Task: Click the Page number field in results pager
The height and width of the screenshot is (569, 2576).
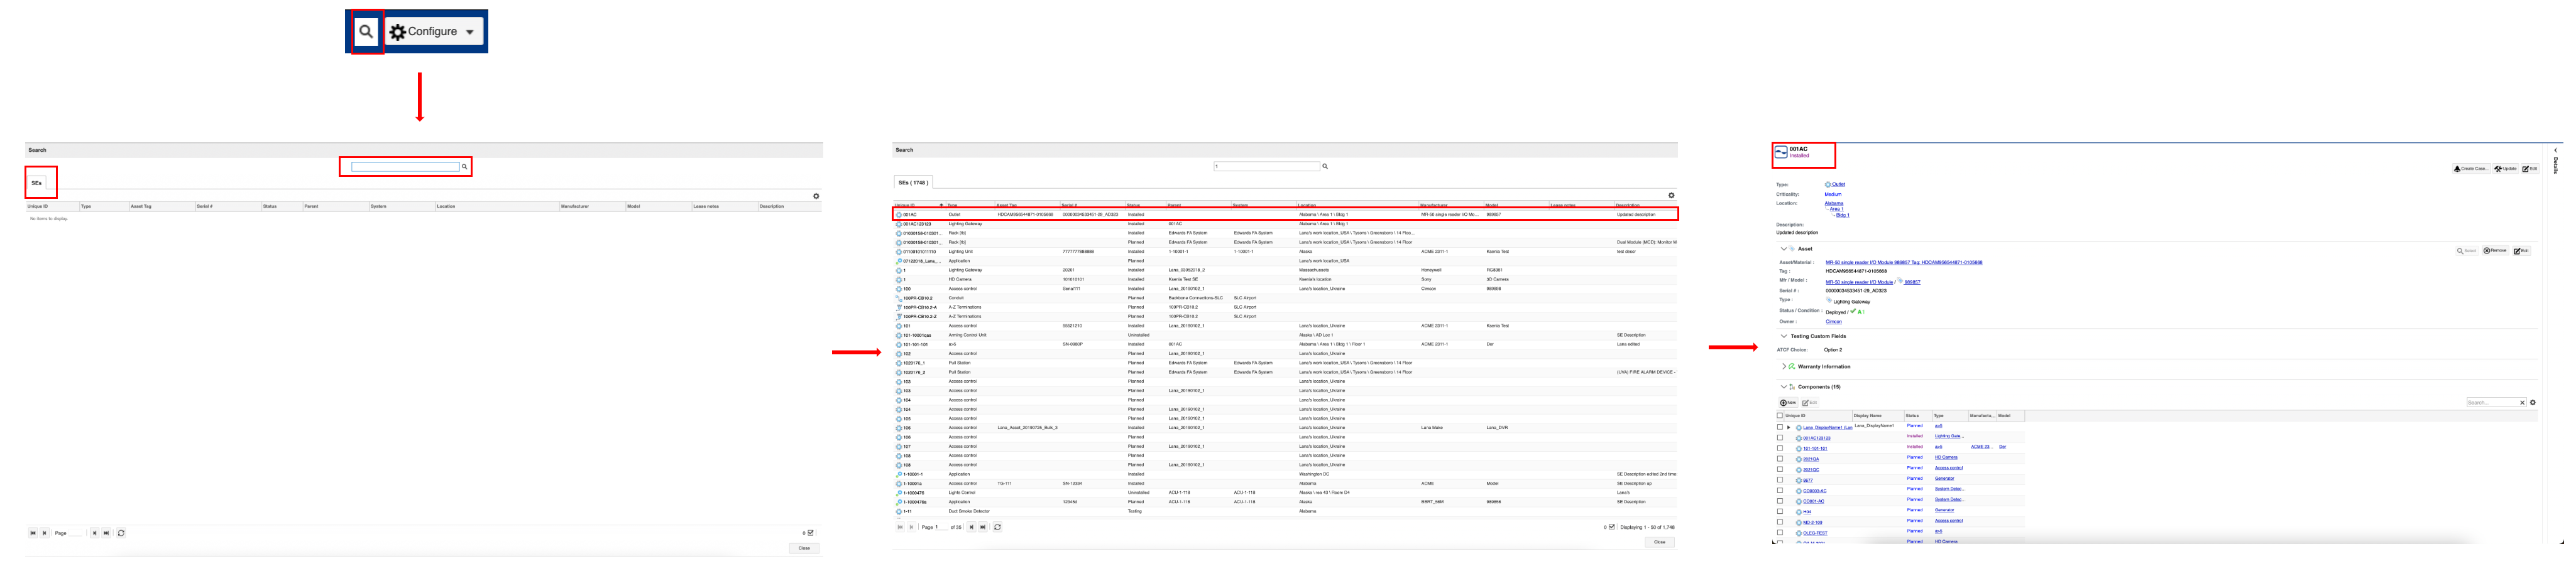Action: click(942, 527)
